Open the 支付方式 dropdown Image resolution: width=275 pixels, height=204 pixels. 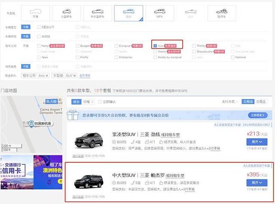click(230, 102)
